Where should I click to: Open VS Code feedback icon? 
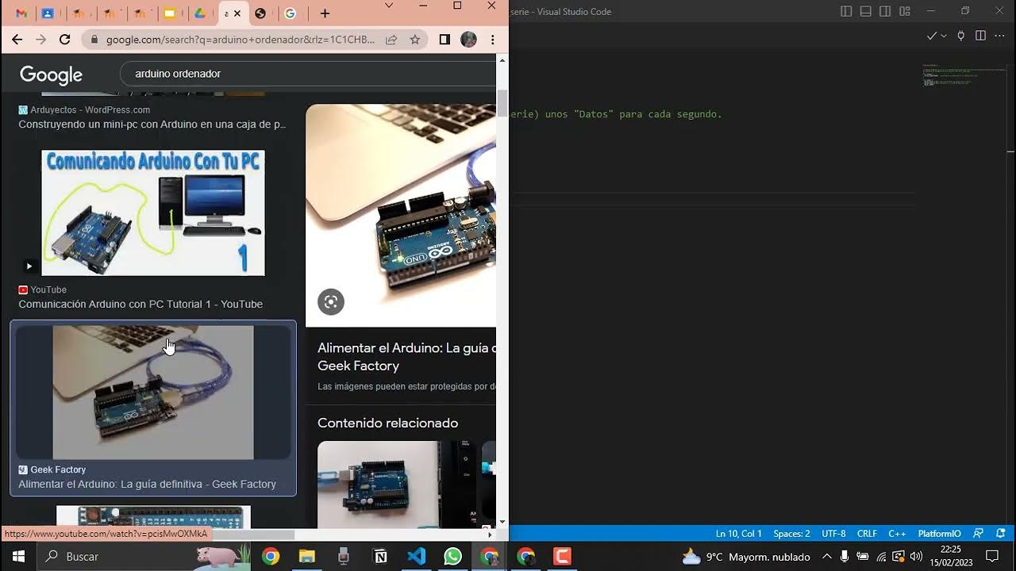[x=979, y=534]
